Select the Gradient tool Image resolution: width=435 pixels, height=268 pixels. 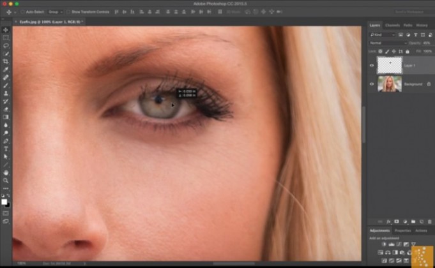pos(6,117)
